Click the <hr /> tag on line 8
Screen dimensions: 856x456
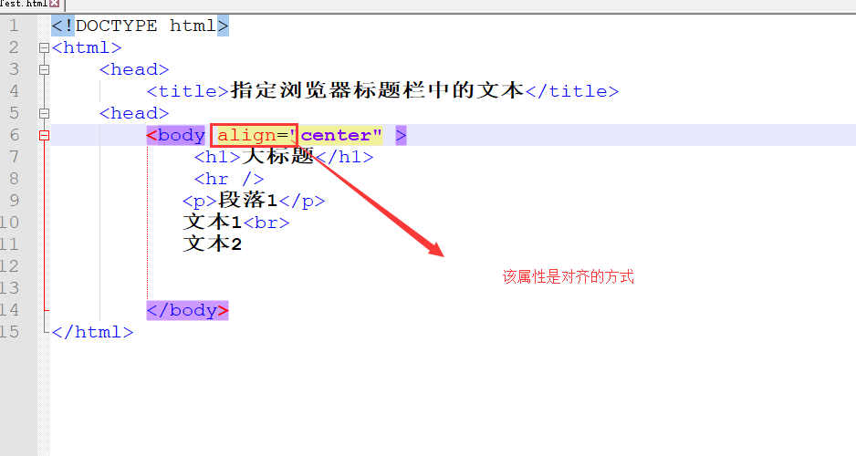tap(229, 179)
